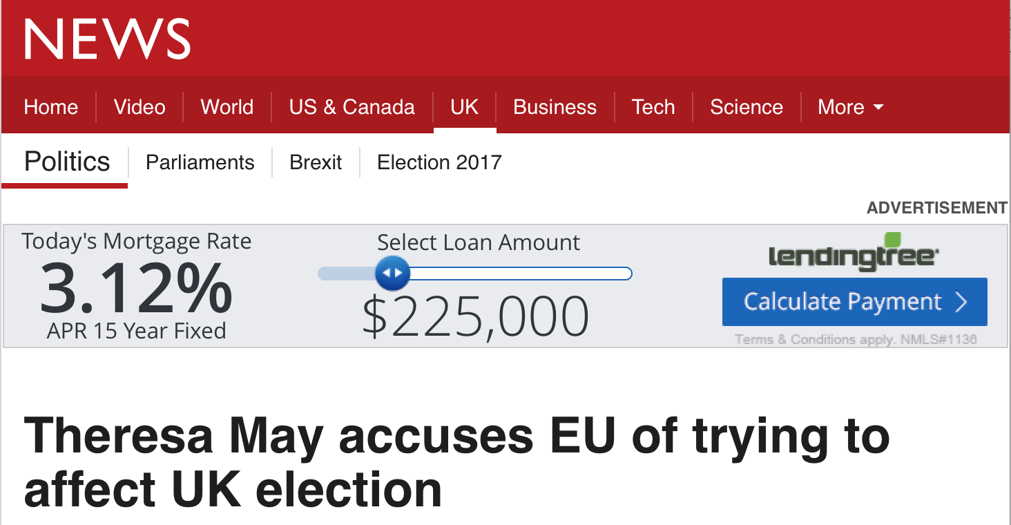Click the LendingTree logo
This screenshot has width=1011, height=525.
coord(854,254)
